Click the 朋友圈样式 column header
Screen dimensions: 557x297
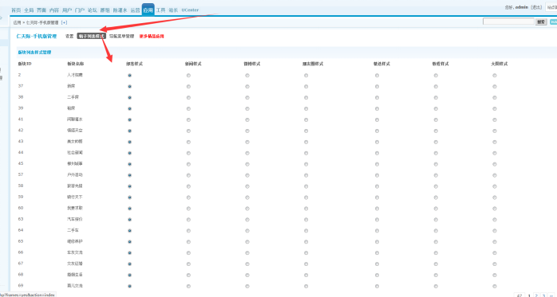313,64
